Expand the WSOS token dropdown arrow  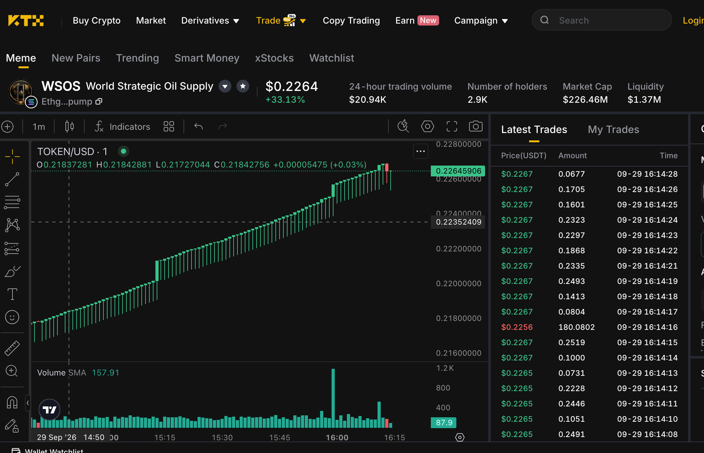click(225, 86)
